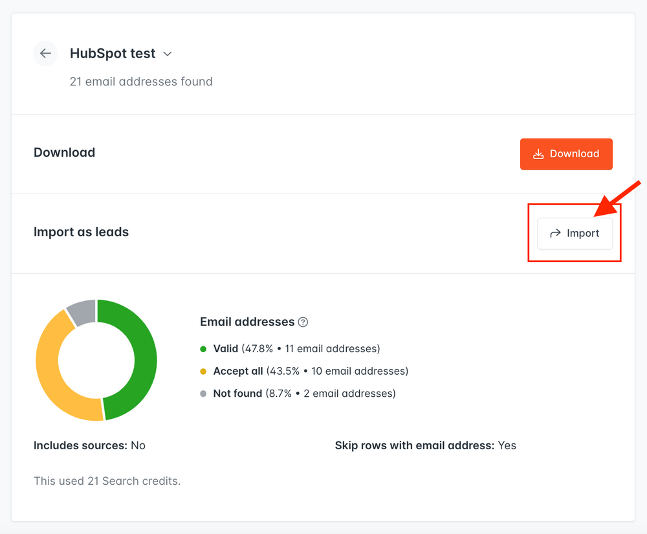Click the orange Download button

(566, 154)
